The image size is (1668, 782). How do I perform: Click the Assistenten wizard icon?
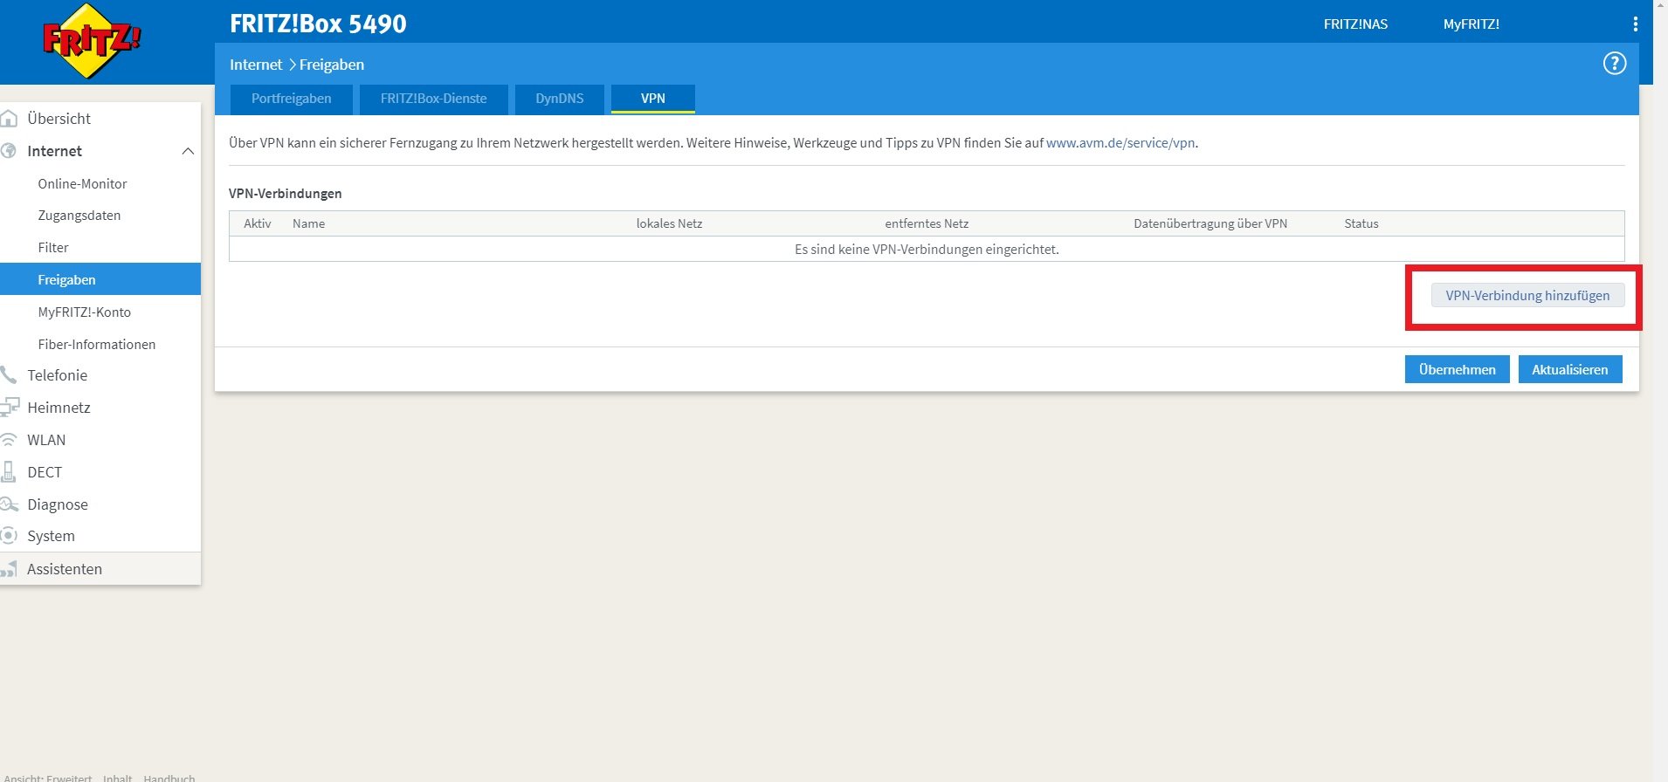click(9, 569)
